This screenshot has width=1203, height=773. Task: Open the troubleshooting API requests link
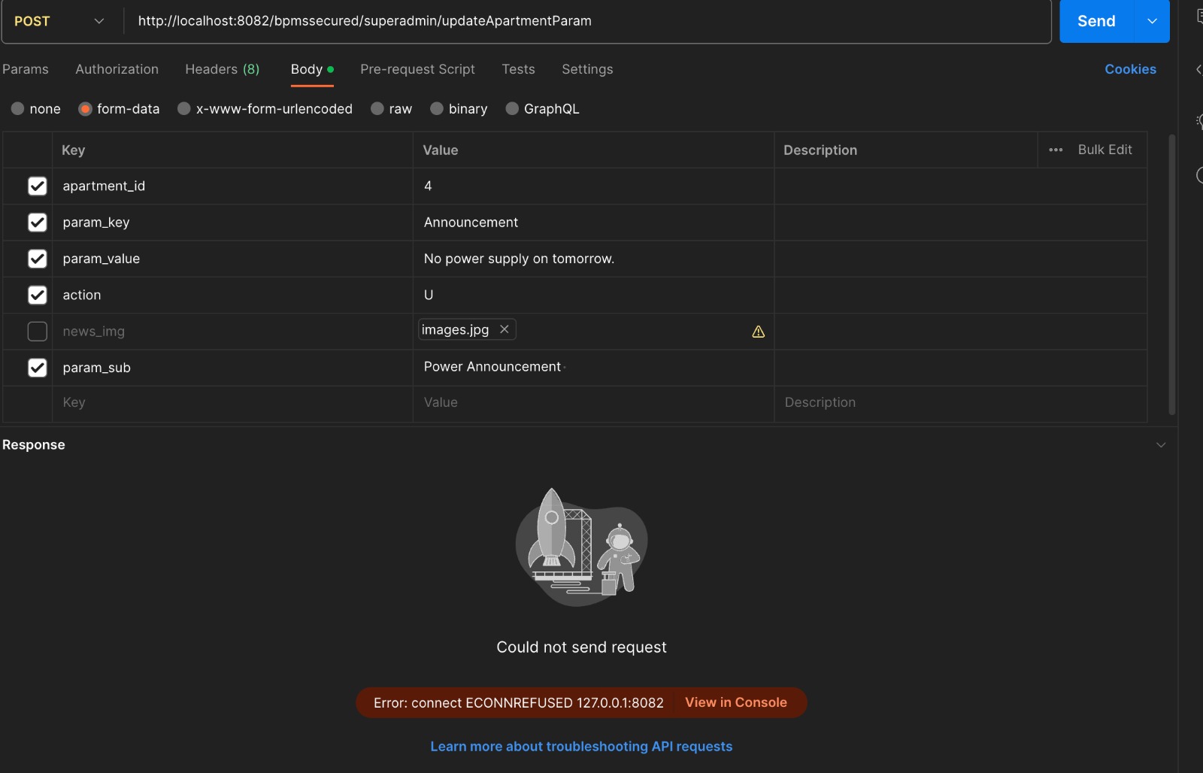(581, 747)
